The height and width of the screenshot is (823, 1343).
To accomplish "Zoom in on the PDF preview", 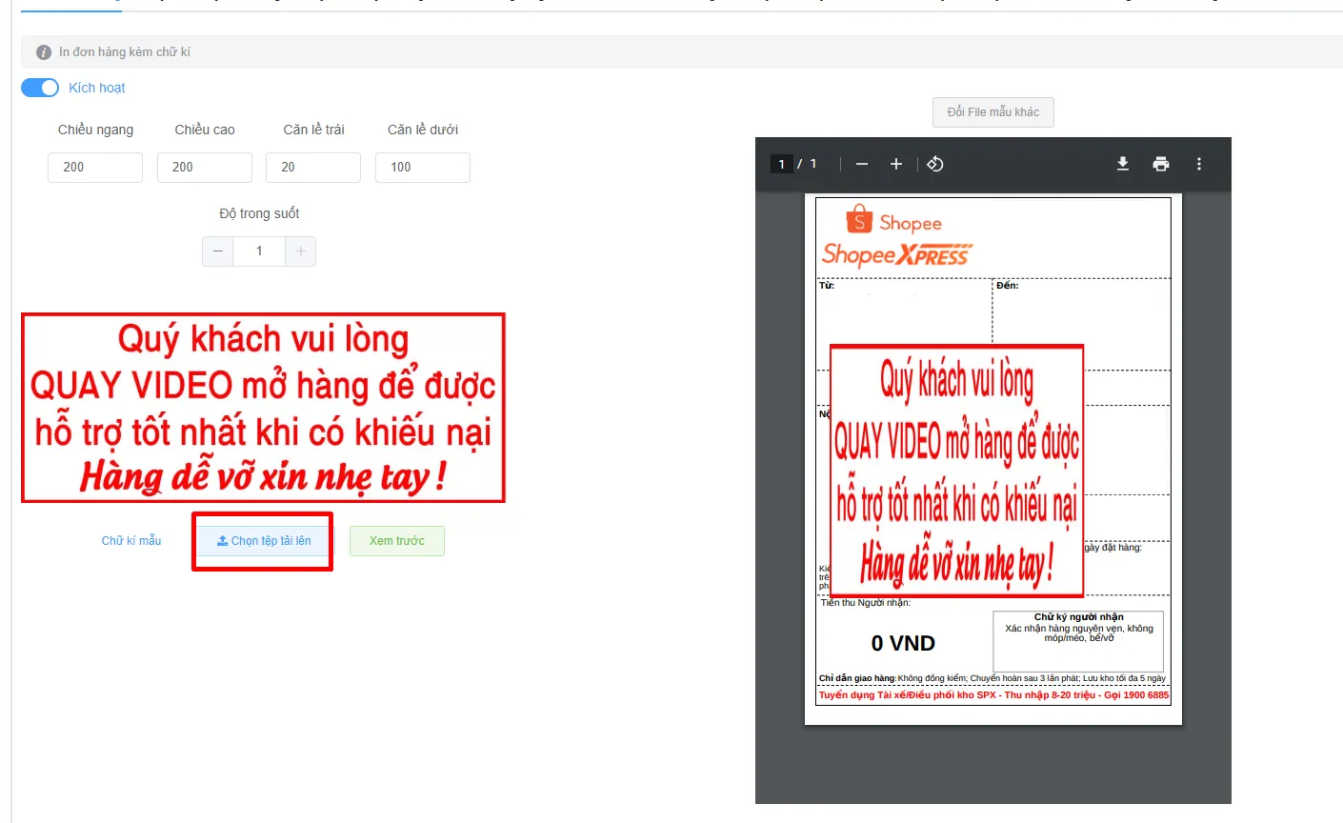I will (896, 164).
